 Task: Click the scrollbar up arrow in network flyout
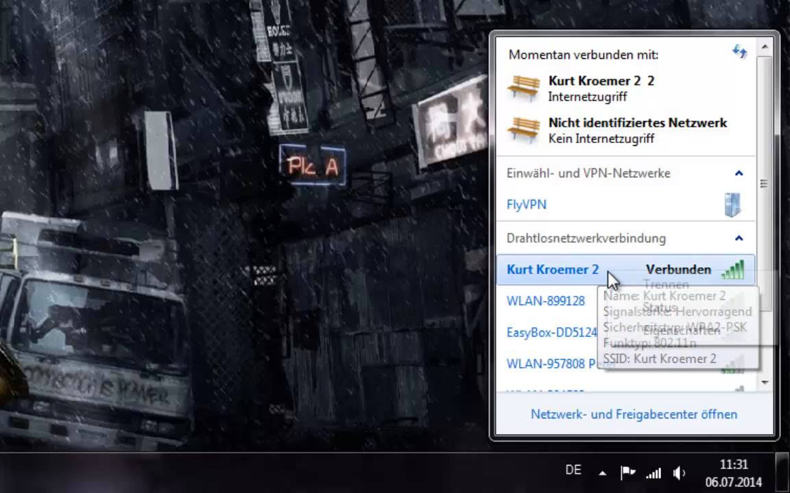coord(765,47)
